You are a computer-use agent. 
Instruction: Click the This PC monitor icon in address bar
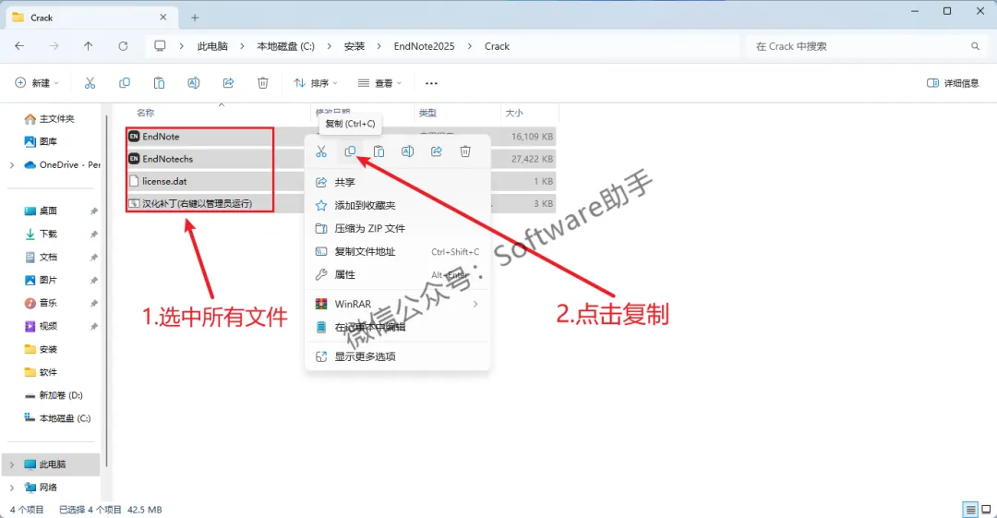tap(161, 46)
